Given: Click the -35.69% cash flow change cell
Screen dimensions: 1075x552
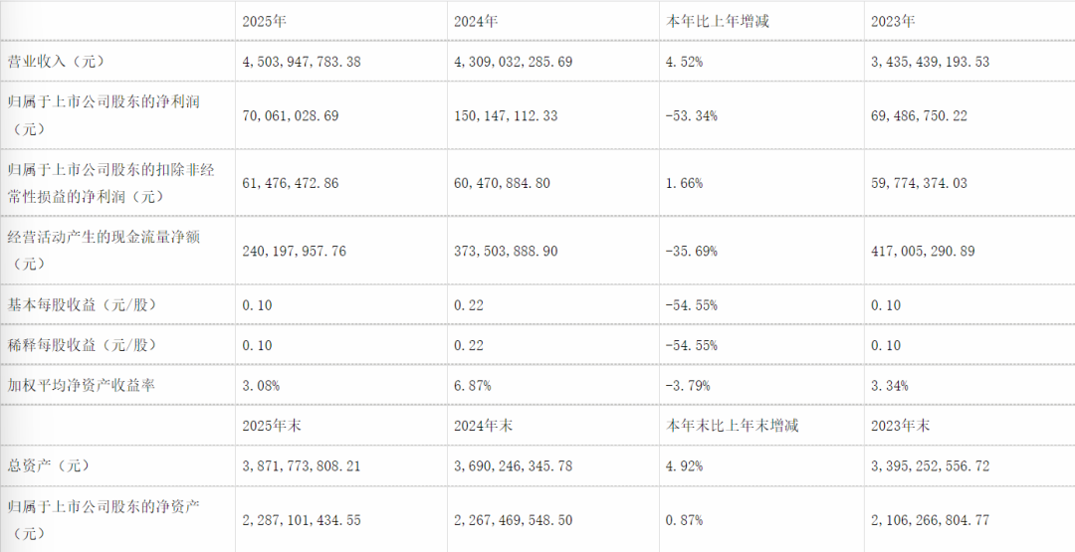Looking at the screenshot, I should (x=692, y=252).
